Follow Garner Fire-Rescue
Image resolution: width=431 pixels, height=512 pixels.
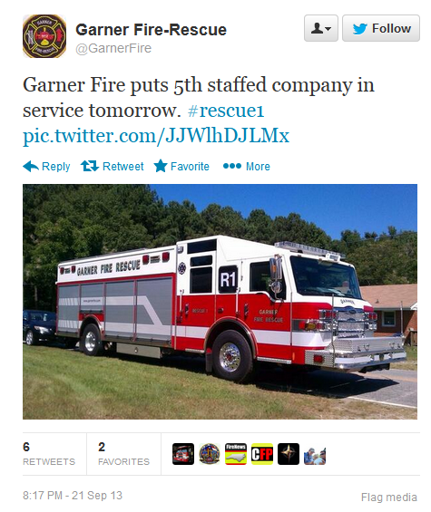click(381, 28)
